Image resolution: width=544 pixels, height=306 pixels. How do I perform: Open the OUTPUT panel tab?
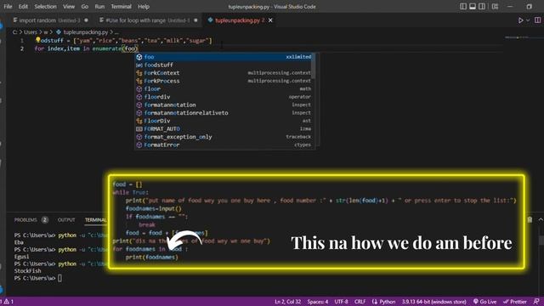point(66,220)
